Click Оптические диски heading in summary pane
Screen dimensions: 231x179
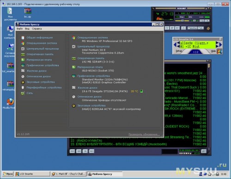point(90,97)
